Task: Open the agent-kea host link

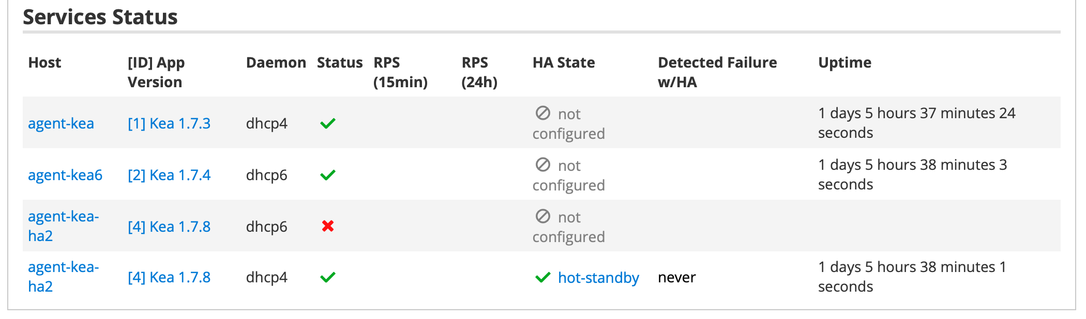Action: coord(61,123)
